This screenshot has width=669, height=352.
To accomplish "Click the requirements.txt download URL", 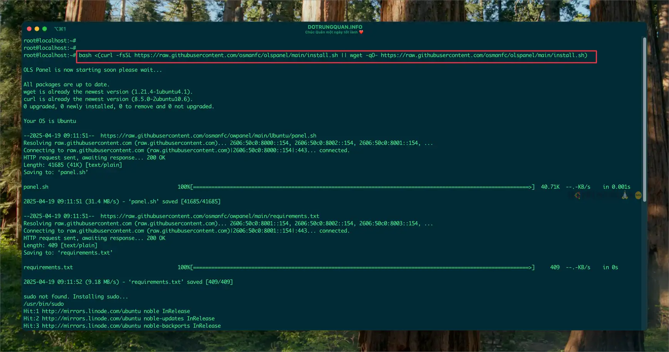I will [210, 216].
